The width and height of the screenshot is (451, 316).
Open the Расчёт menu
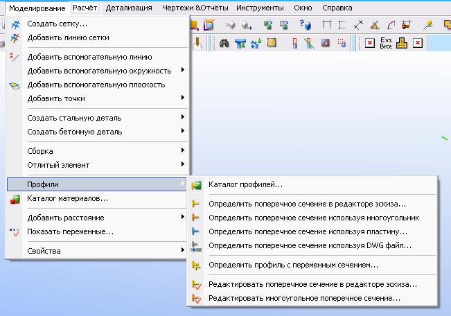85,8
